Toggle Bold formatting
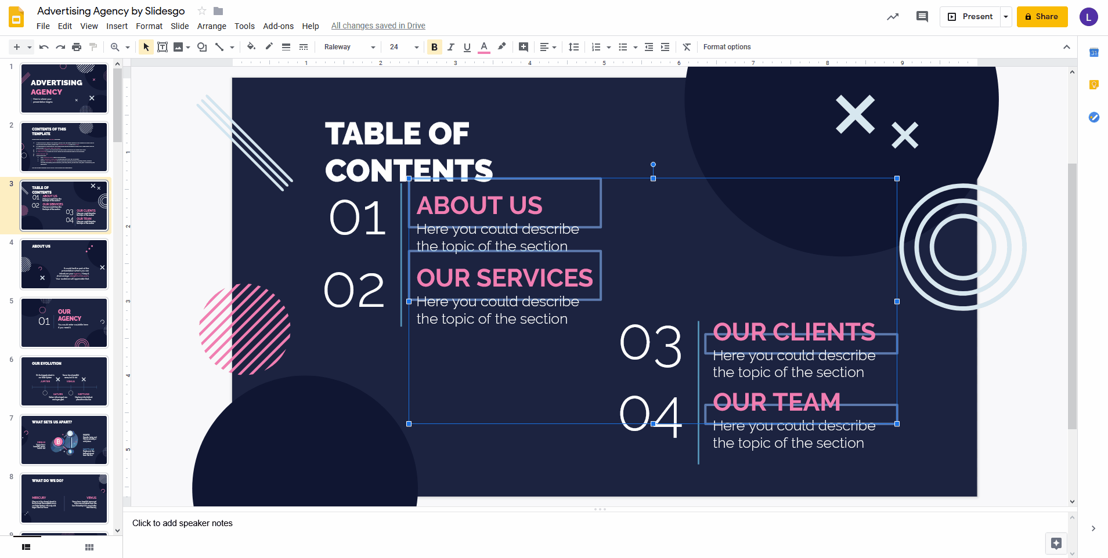This screenshot has width=1108, height=558. pos(434,47)
